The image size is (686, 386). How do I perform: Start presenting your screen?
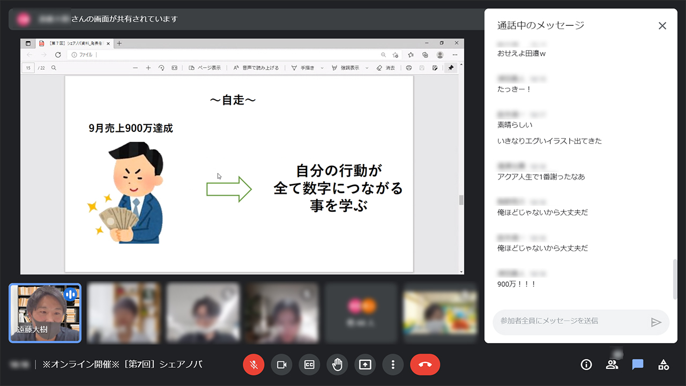pos(365,365)
